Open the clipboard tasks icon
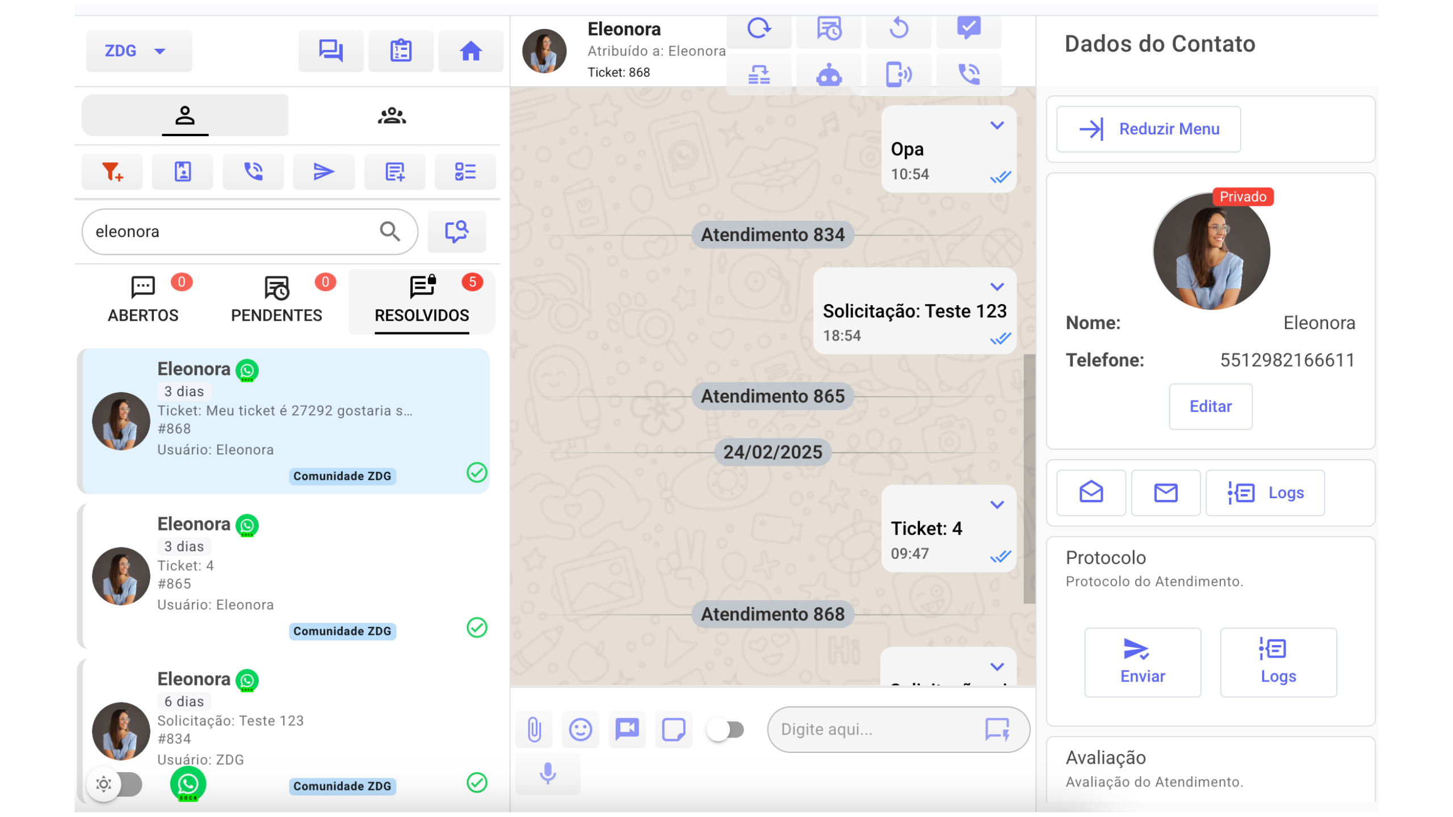This screenshot has width=1453, height=817. click(x=400, y=51)
